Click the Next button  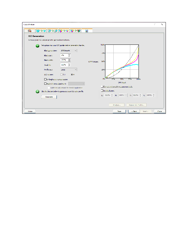146,111
